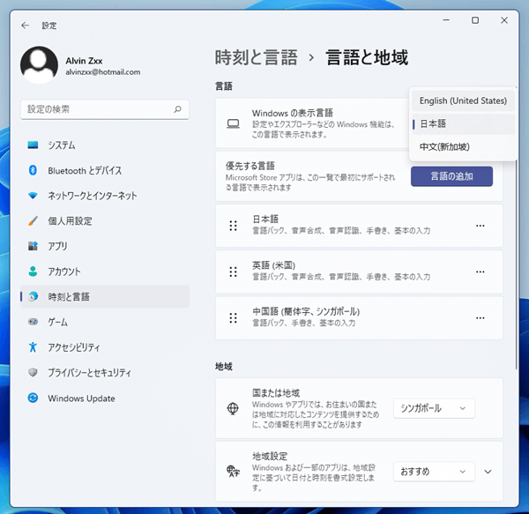529x514 pixels.
Task: Click the Alvin Zxx account name
Action: tap(84, 61)
